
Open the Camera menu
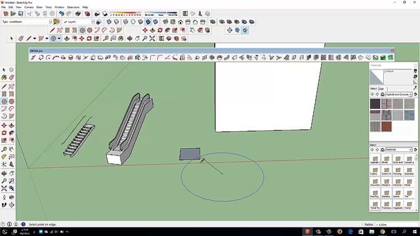click(x=29, y=7)
